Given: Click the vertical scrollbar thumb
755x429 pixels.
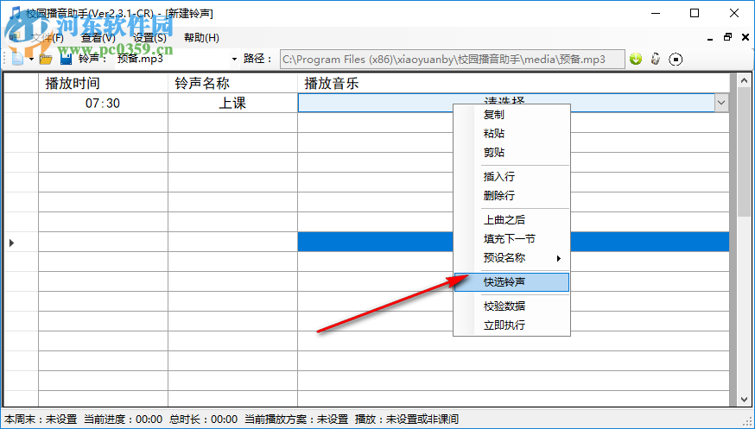Looking at the screenshot, I should pos(744,153).
